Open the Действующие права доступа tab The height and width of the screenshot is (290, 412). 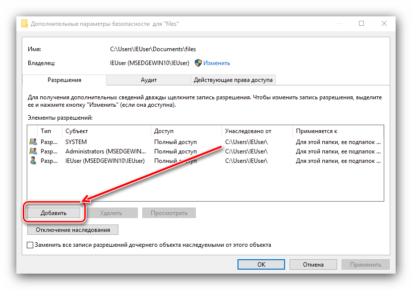(x=233, y=80)
